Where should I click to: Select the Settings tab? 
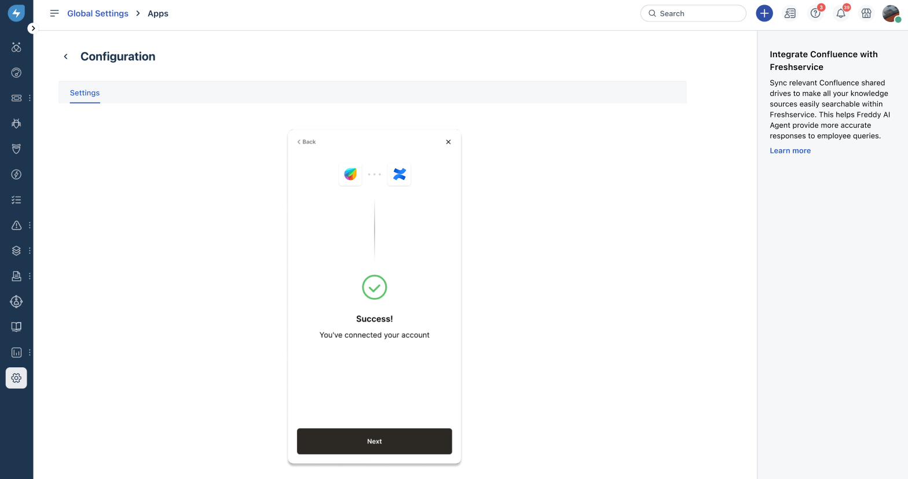[x=85, y=93]
